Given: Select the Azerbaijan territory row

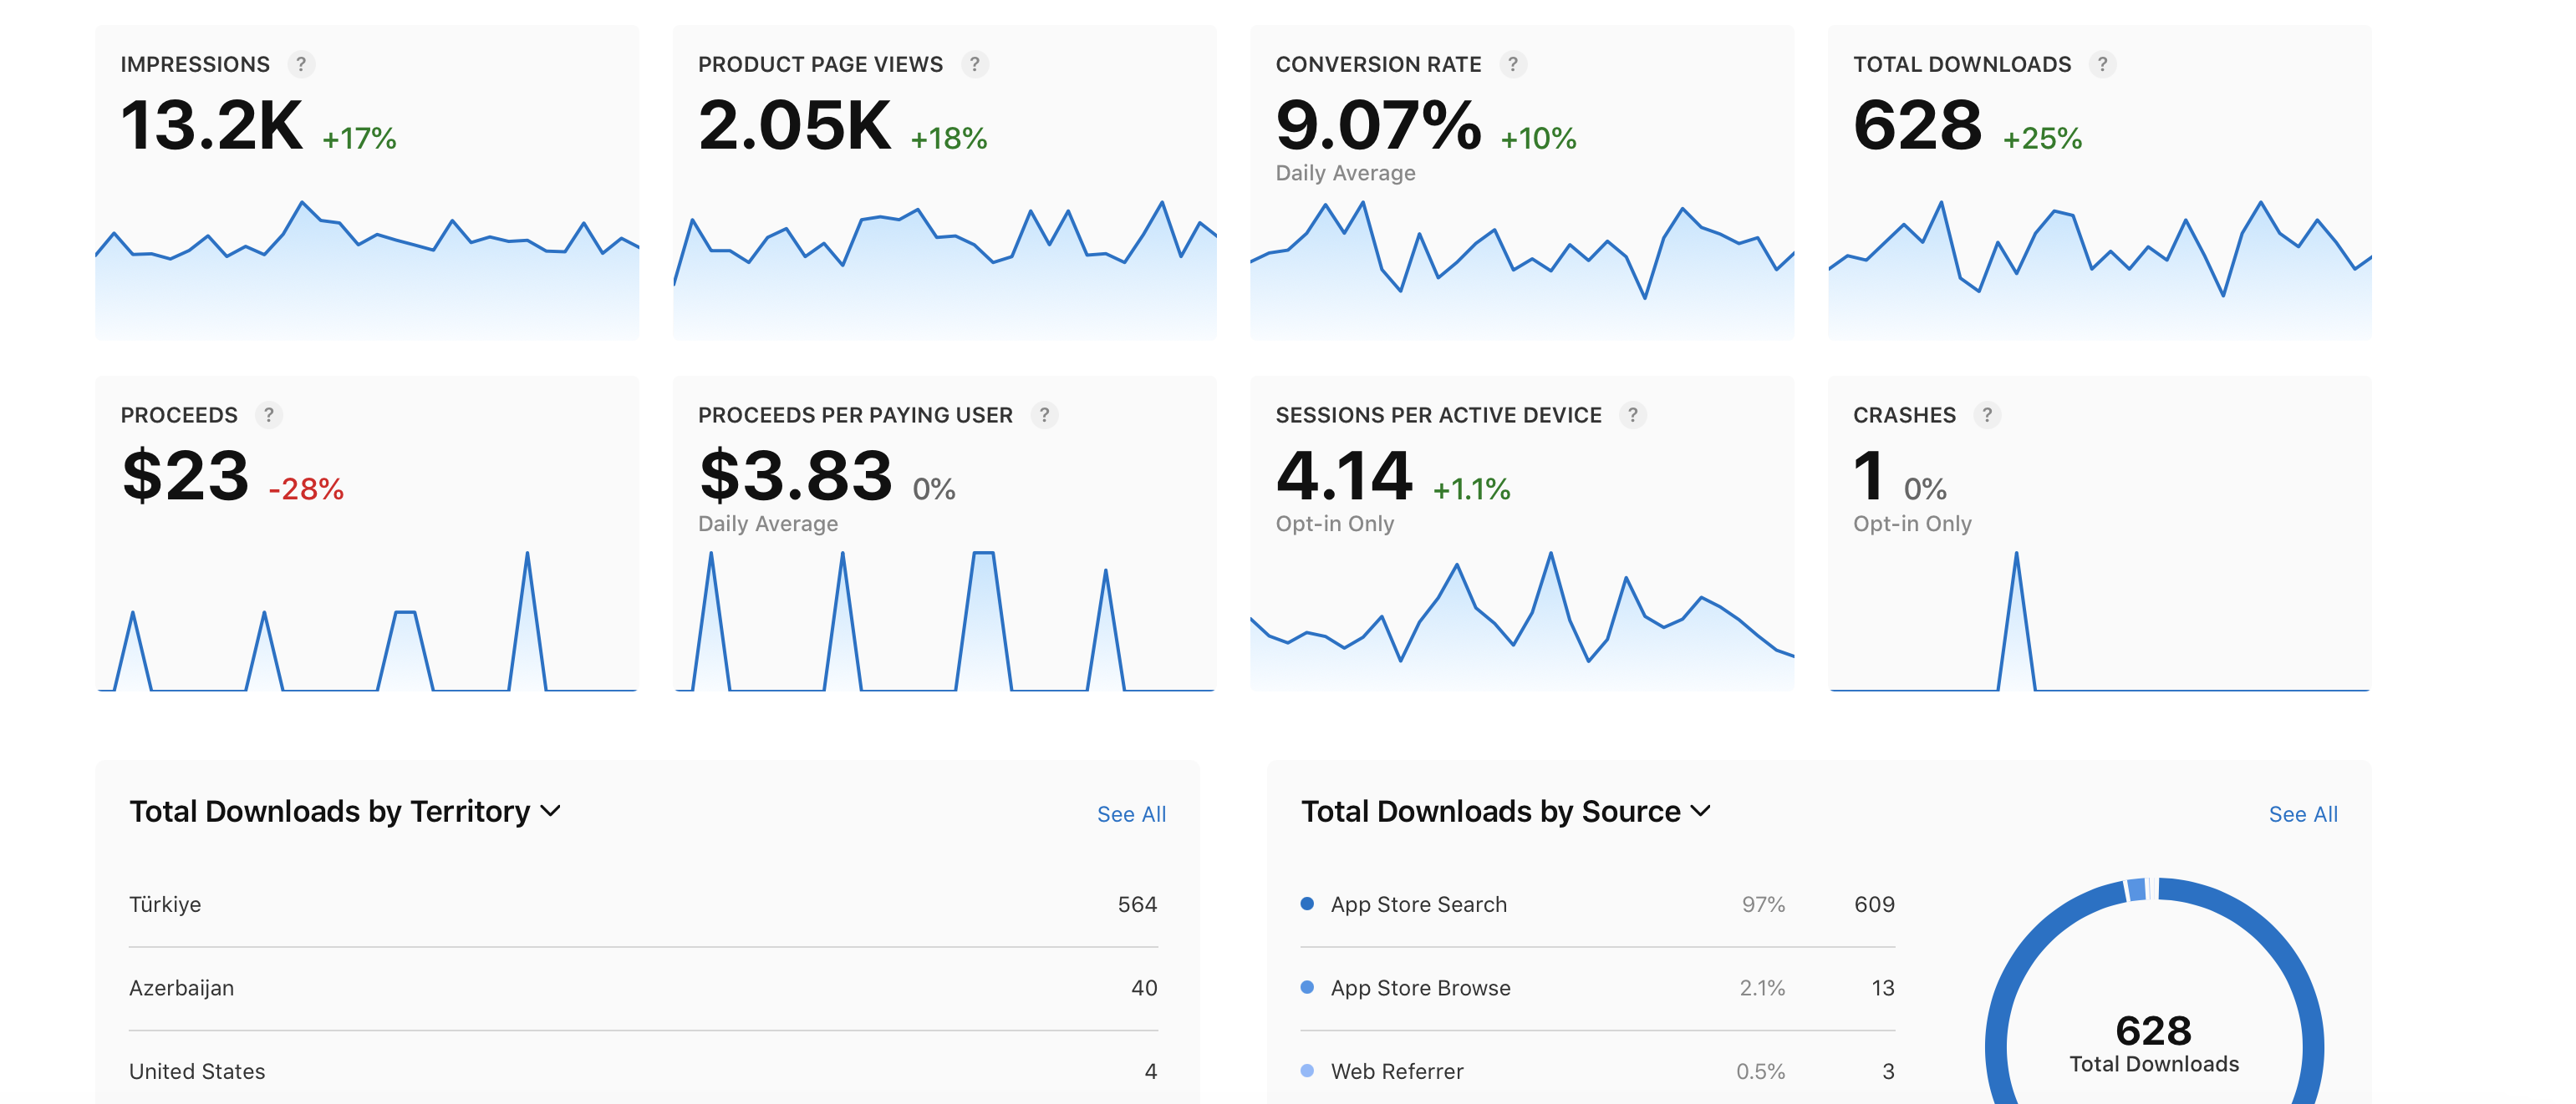Looking at the screenshot, I should click(643, 988).
